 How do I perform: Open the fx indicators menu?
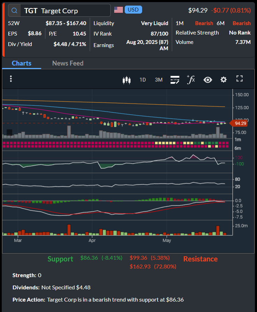(x=191, y=79)
